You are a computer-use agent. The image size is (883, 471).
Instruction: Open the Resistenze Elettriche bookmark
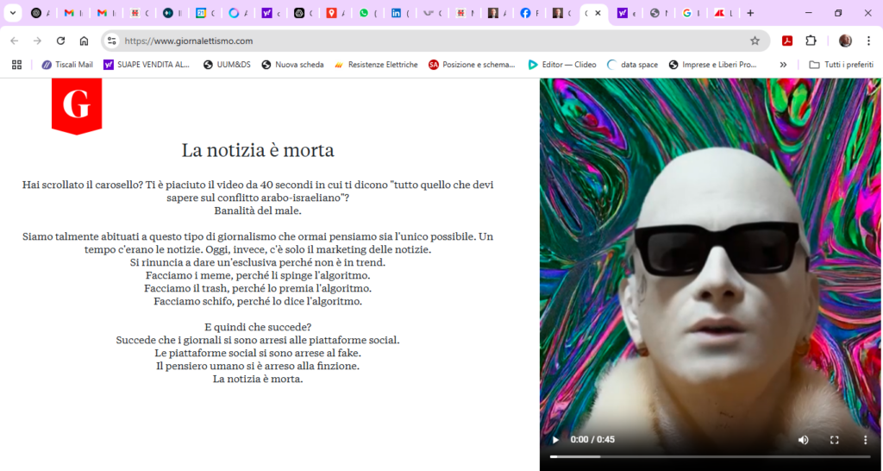(376, 65)
